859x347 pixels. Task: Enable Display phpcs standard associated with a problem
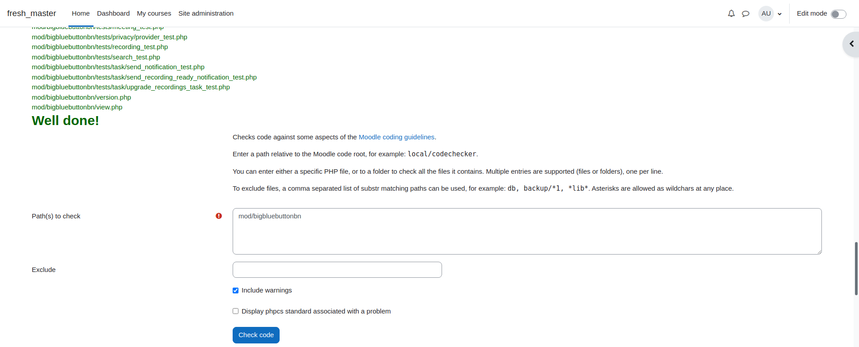coord(235,311)
